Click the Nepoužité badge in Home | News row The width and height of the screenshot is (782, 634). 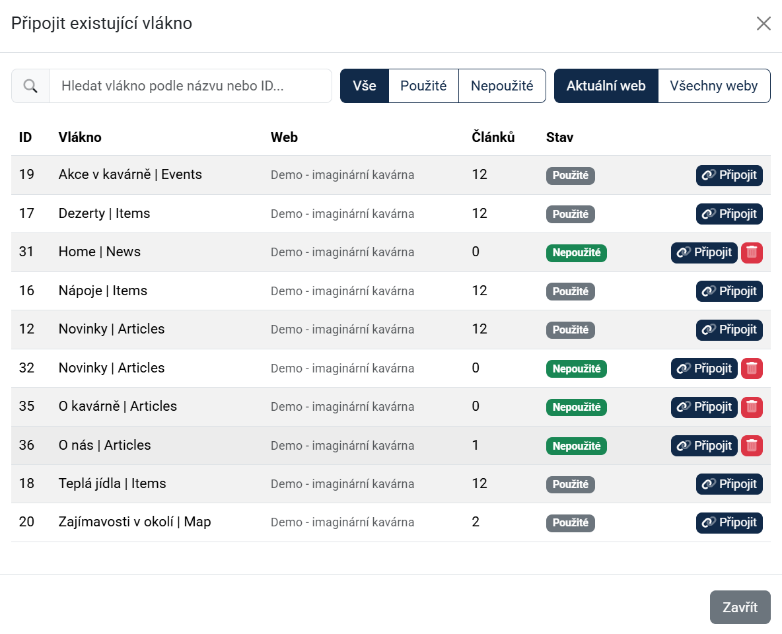click(577, 253)
